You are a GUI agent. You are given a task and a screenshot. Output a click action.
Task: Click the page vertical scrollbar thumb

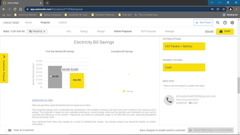point(239,85)
